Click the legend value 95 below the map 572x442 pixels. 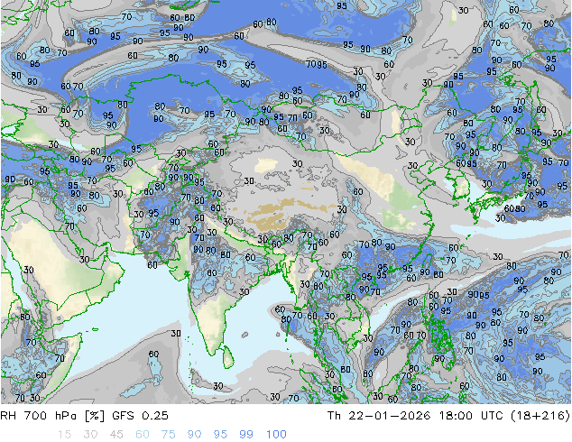click(220, 434)
